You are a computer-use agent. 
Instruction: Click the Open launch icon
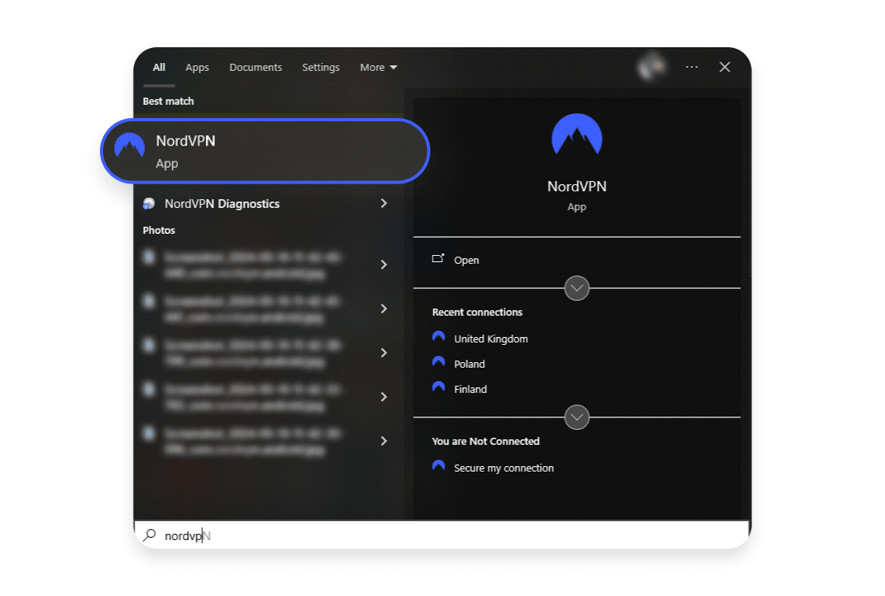pos(438,258)
